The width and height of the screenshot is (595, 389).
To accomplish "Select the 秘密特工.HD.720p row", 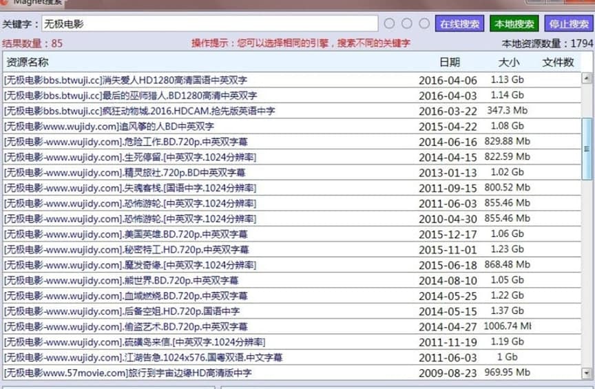I will click(x=292, y=249).
